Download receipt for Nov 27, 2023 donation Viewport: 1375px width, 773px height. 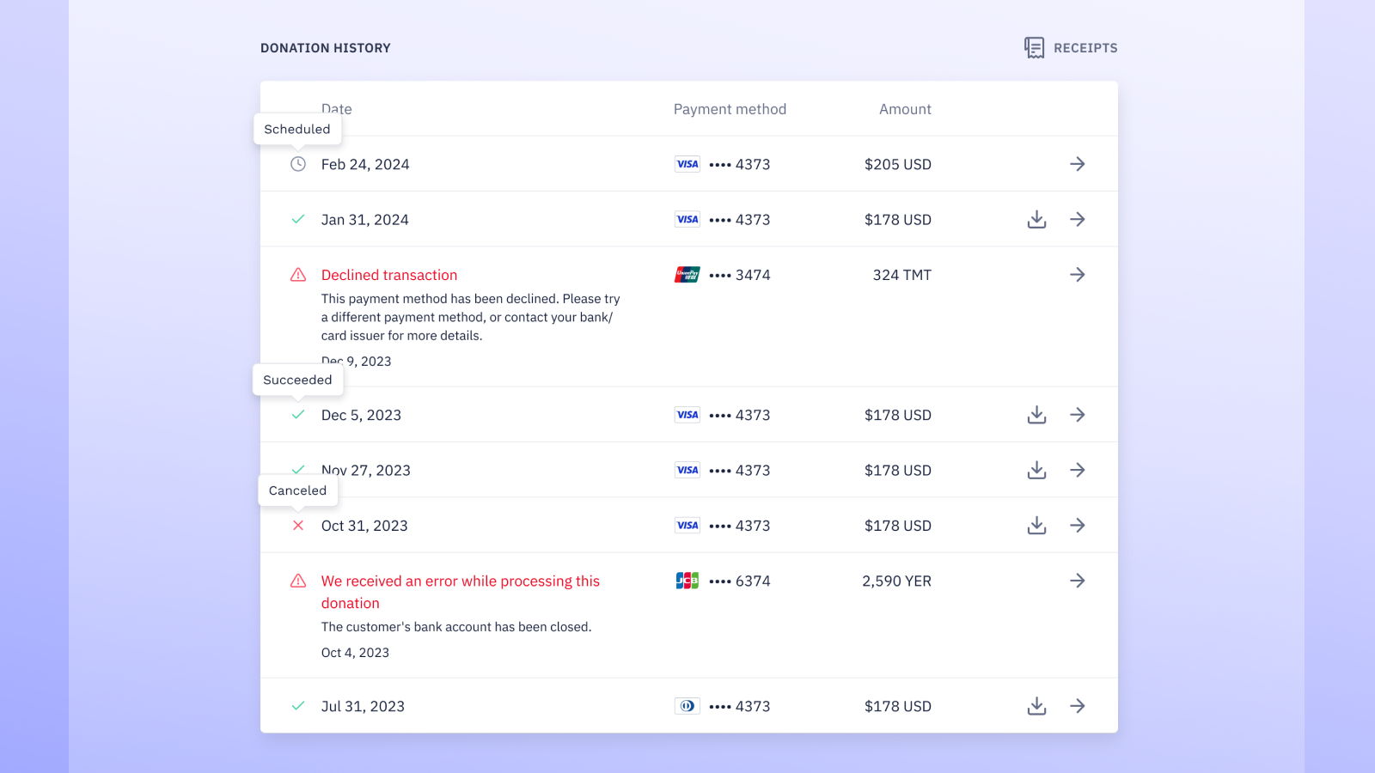(x=1036, y=471)
